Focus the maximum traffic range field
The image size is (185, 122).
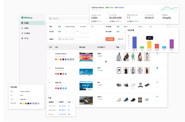tap(85, 32)
